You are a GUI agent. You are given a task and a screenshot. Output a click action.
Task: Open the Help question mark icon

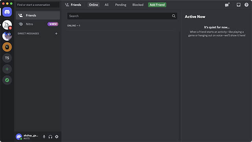click(x=246, y=5)
